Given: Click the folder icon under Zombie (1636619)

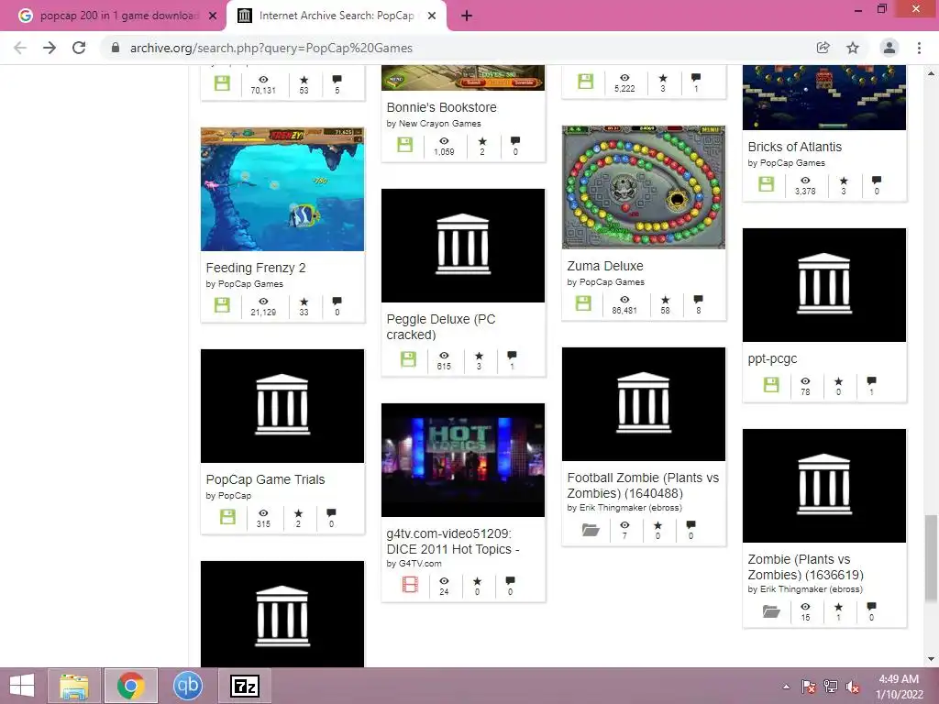Looking at the screenshot, I should tap(771, 611).
